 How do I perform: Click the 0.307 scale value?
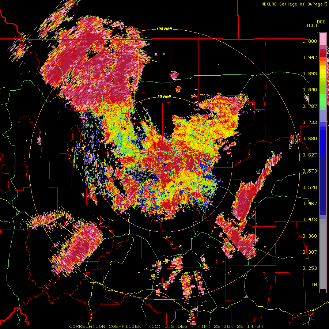click(x=310, y=252)
